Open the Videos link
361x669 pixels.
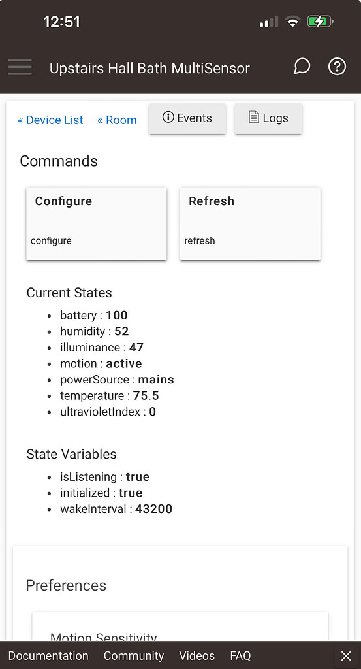197,656
